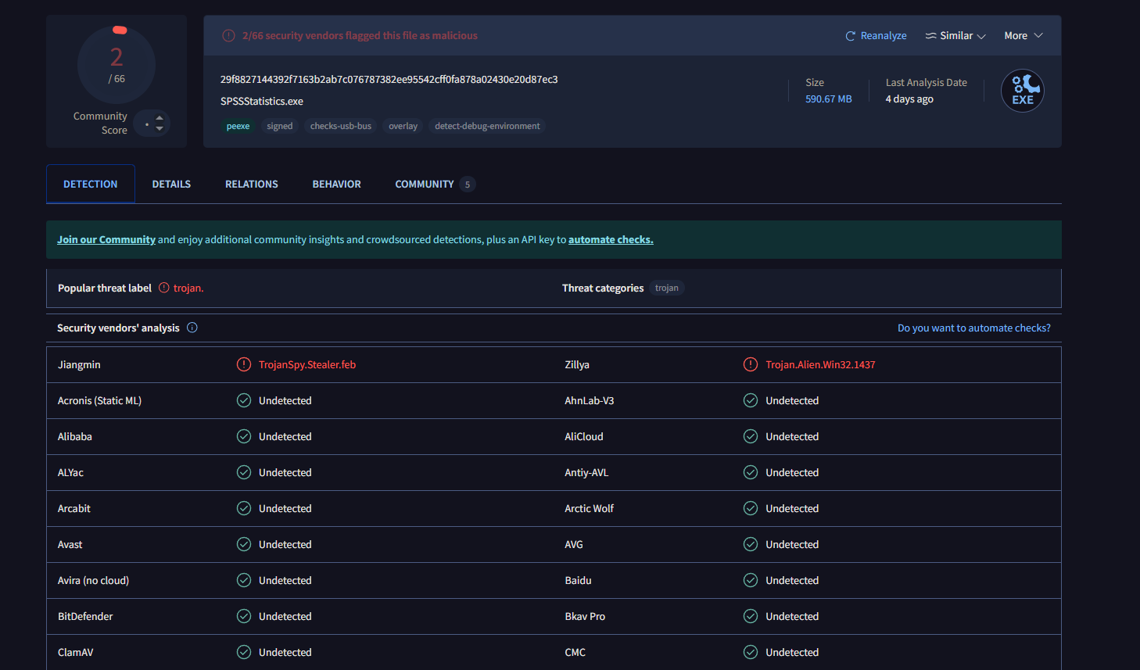
Task: Switch to the DETAILS tab
Action: tap(171, 184)
